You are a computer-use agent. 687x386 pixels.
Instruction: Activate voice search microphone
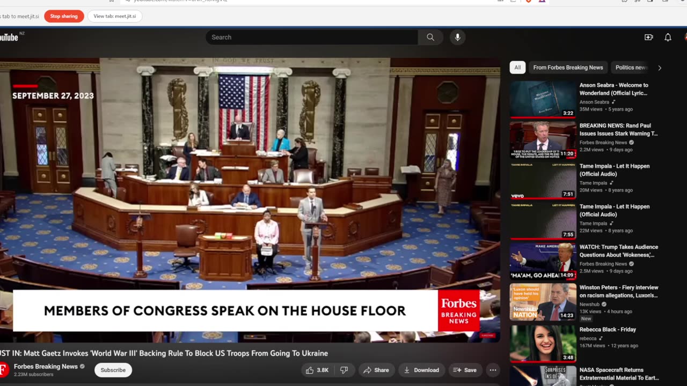click(457, 37)
